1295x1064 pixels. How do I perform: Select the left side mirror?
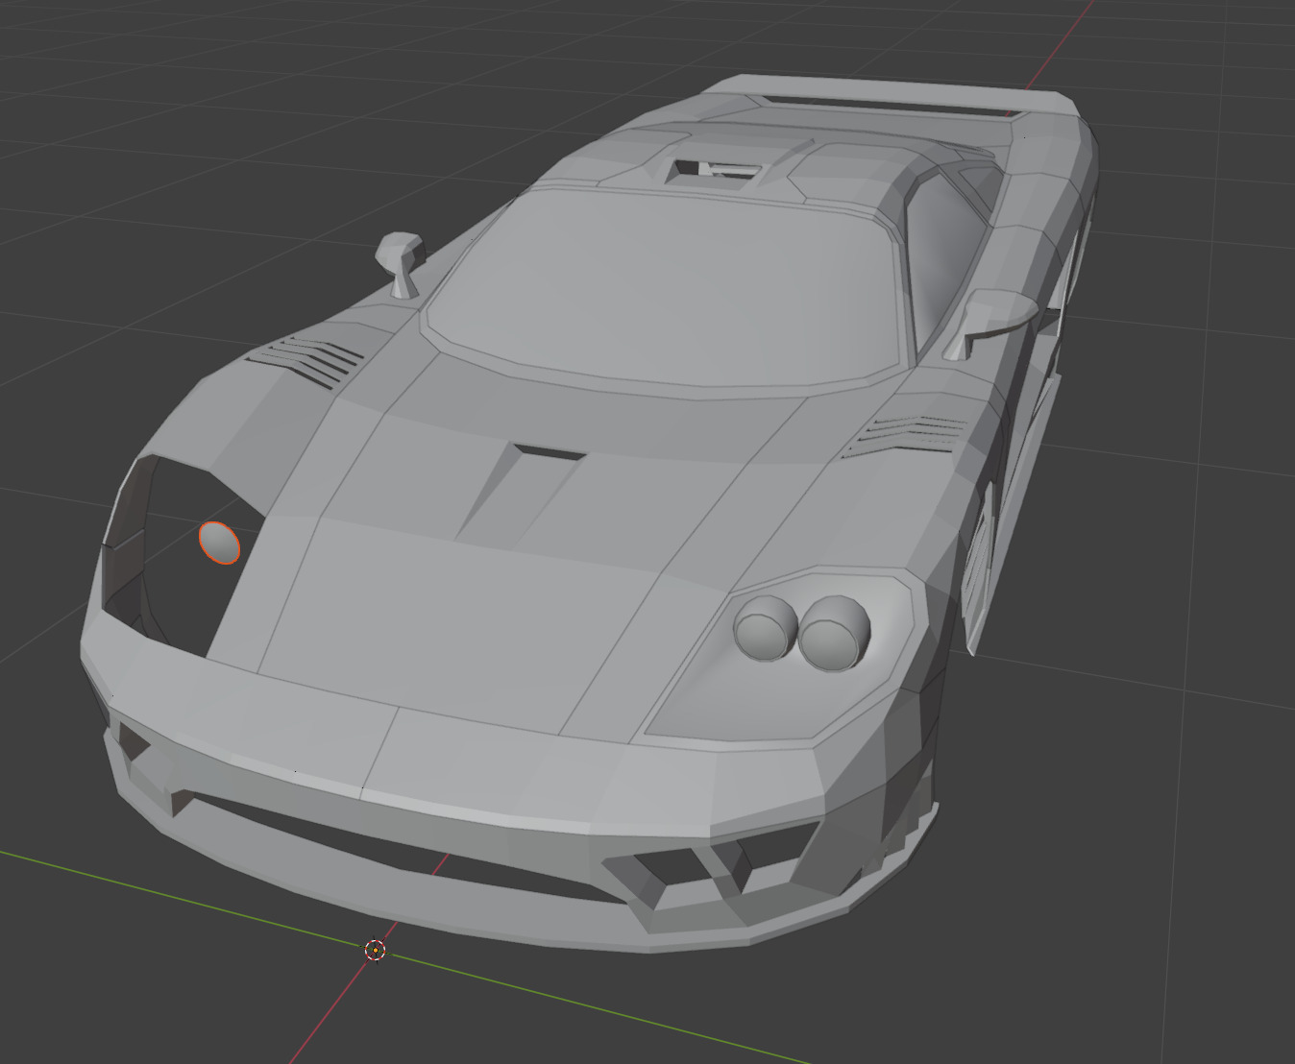point(400,259)
